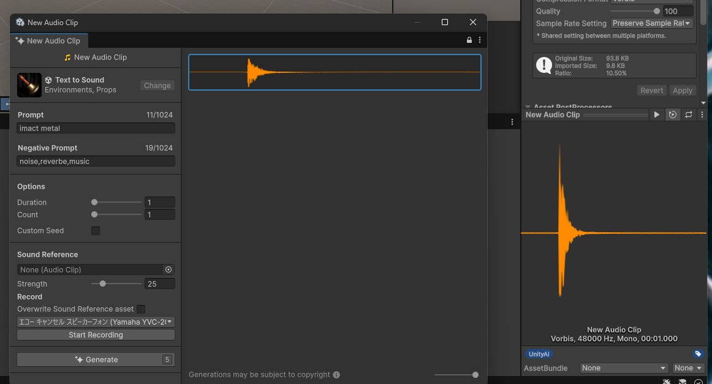The width and height of the screenshot is (712, 384).
Task: Select the New Audio Clip tab
Action: coord(48,41)
